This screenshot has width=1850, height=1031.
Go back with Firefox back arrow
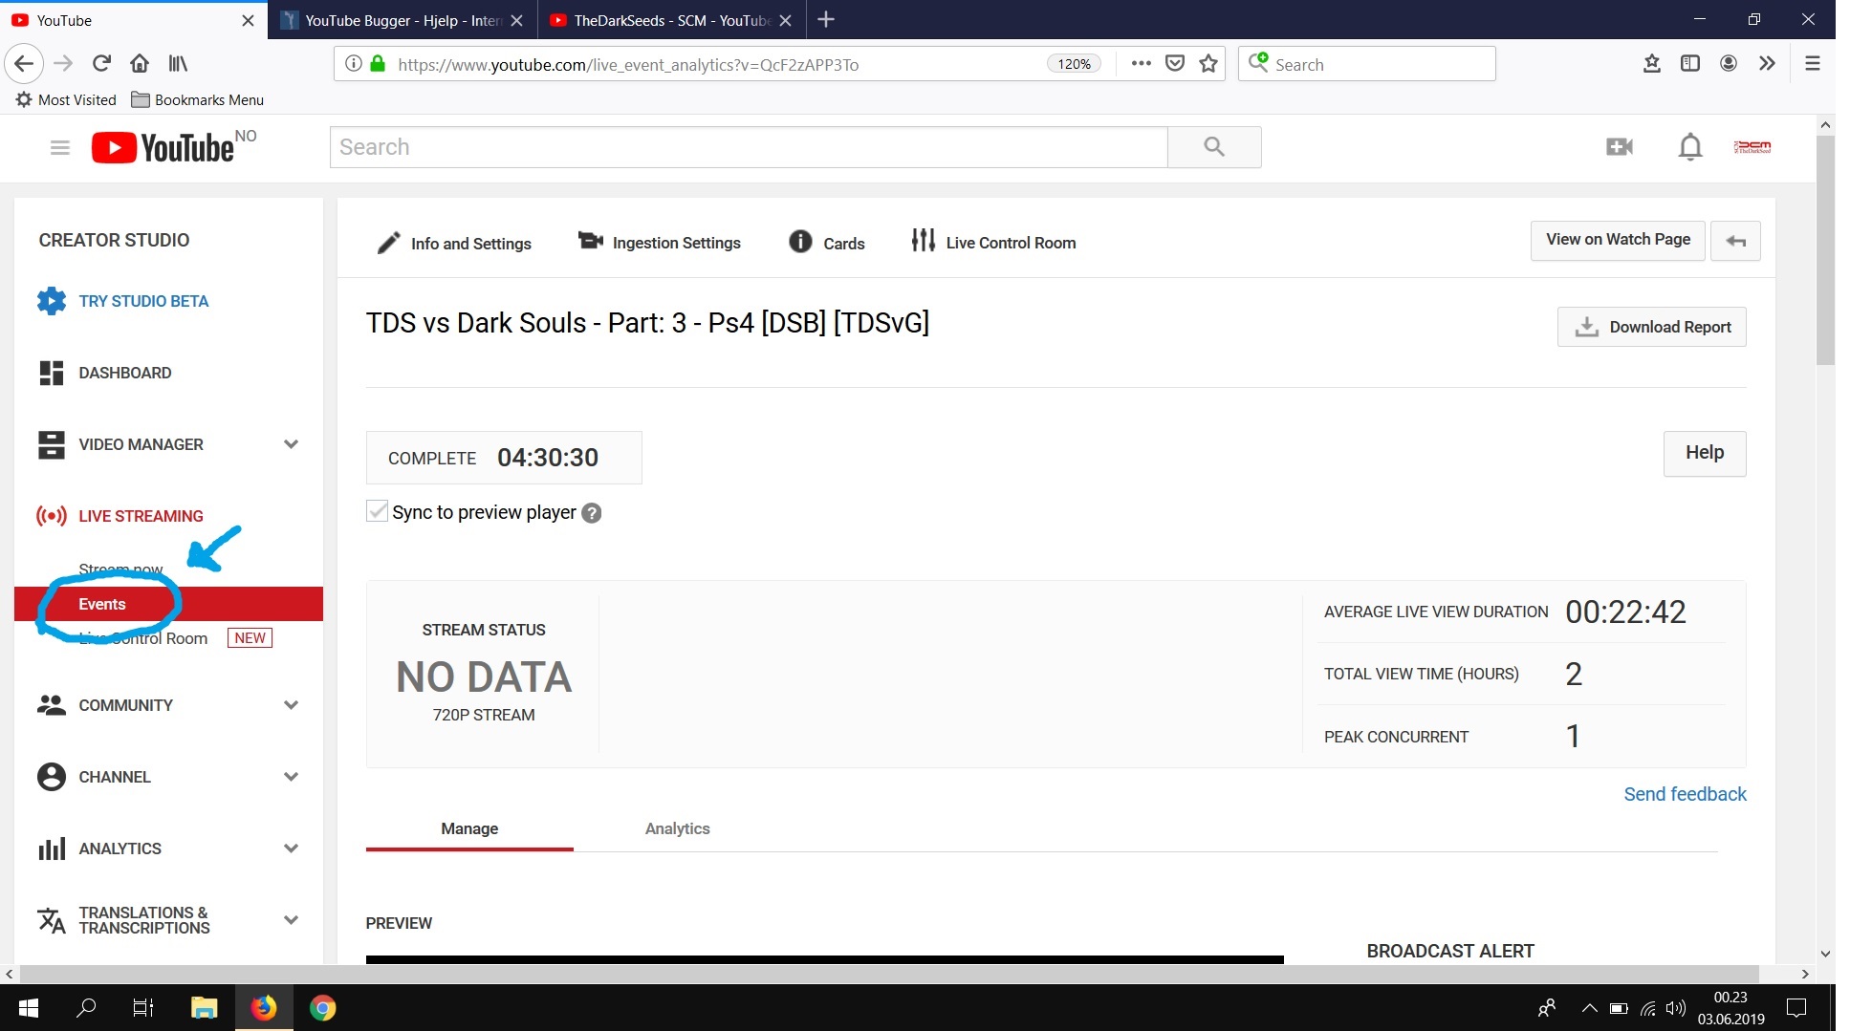(24, 64)
